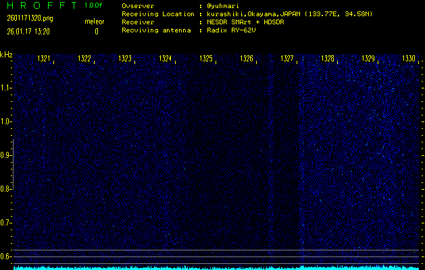Click the 1.0 kHz axis label

tap(5, 122)
